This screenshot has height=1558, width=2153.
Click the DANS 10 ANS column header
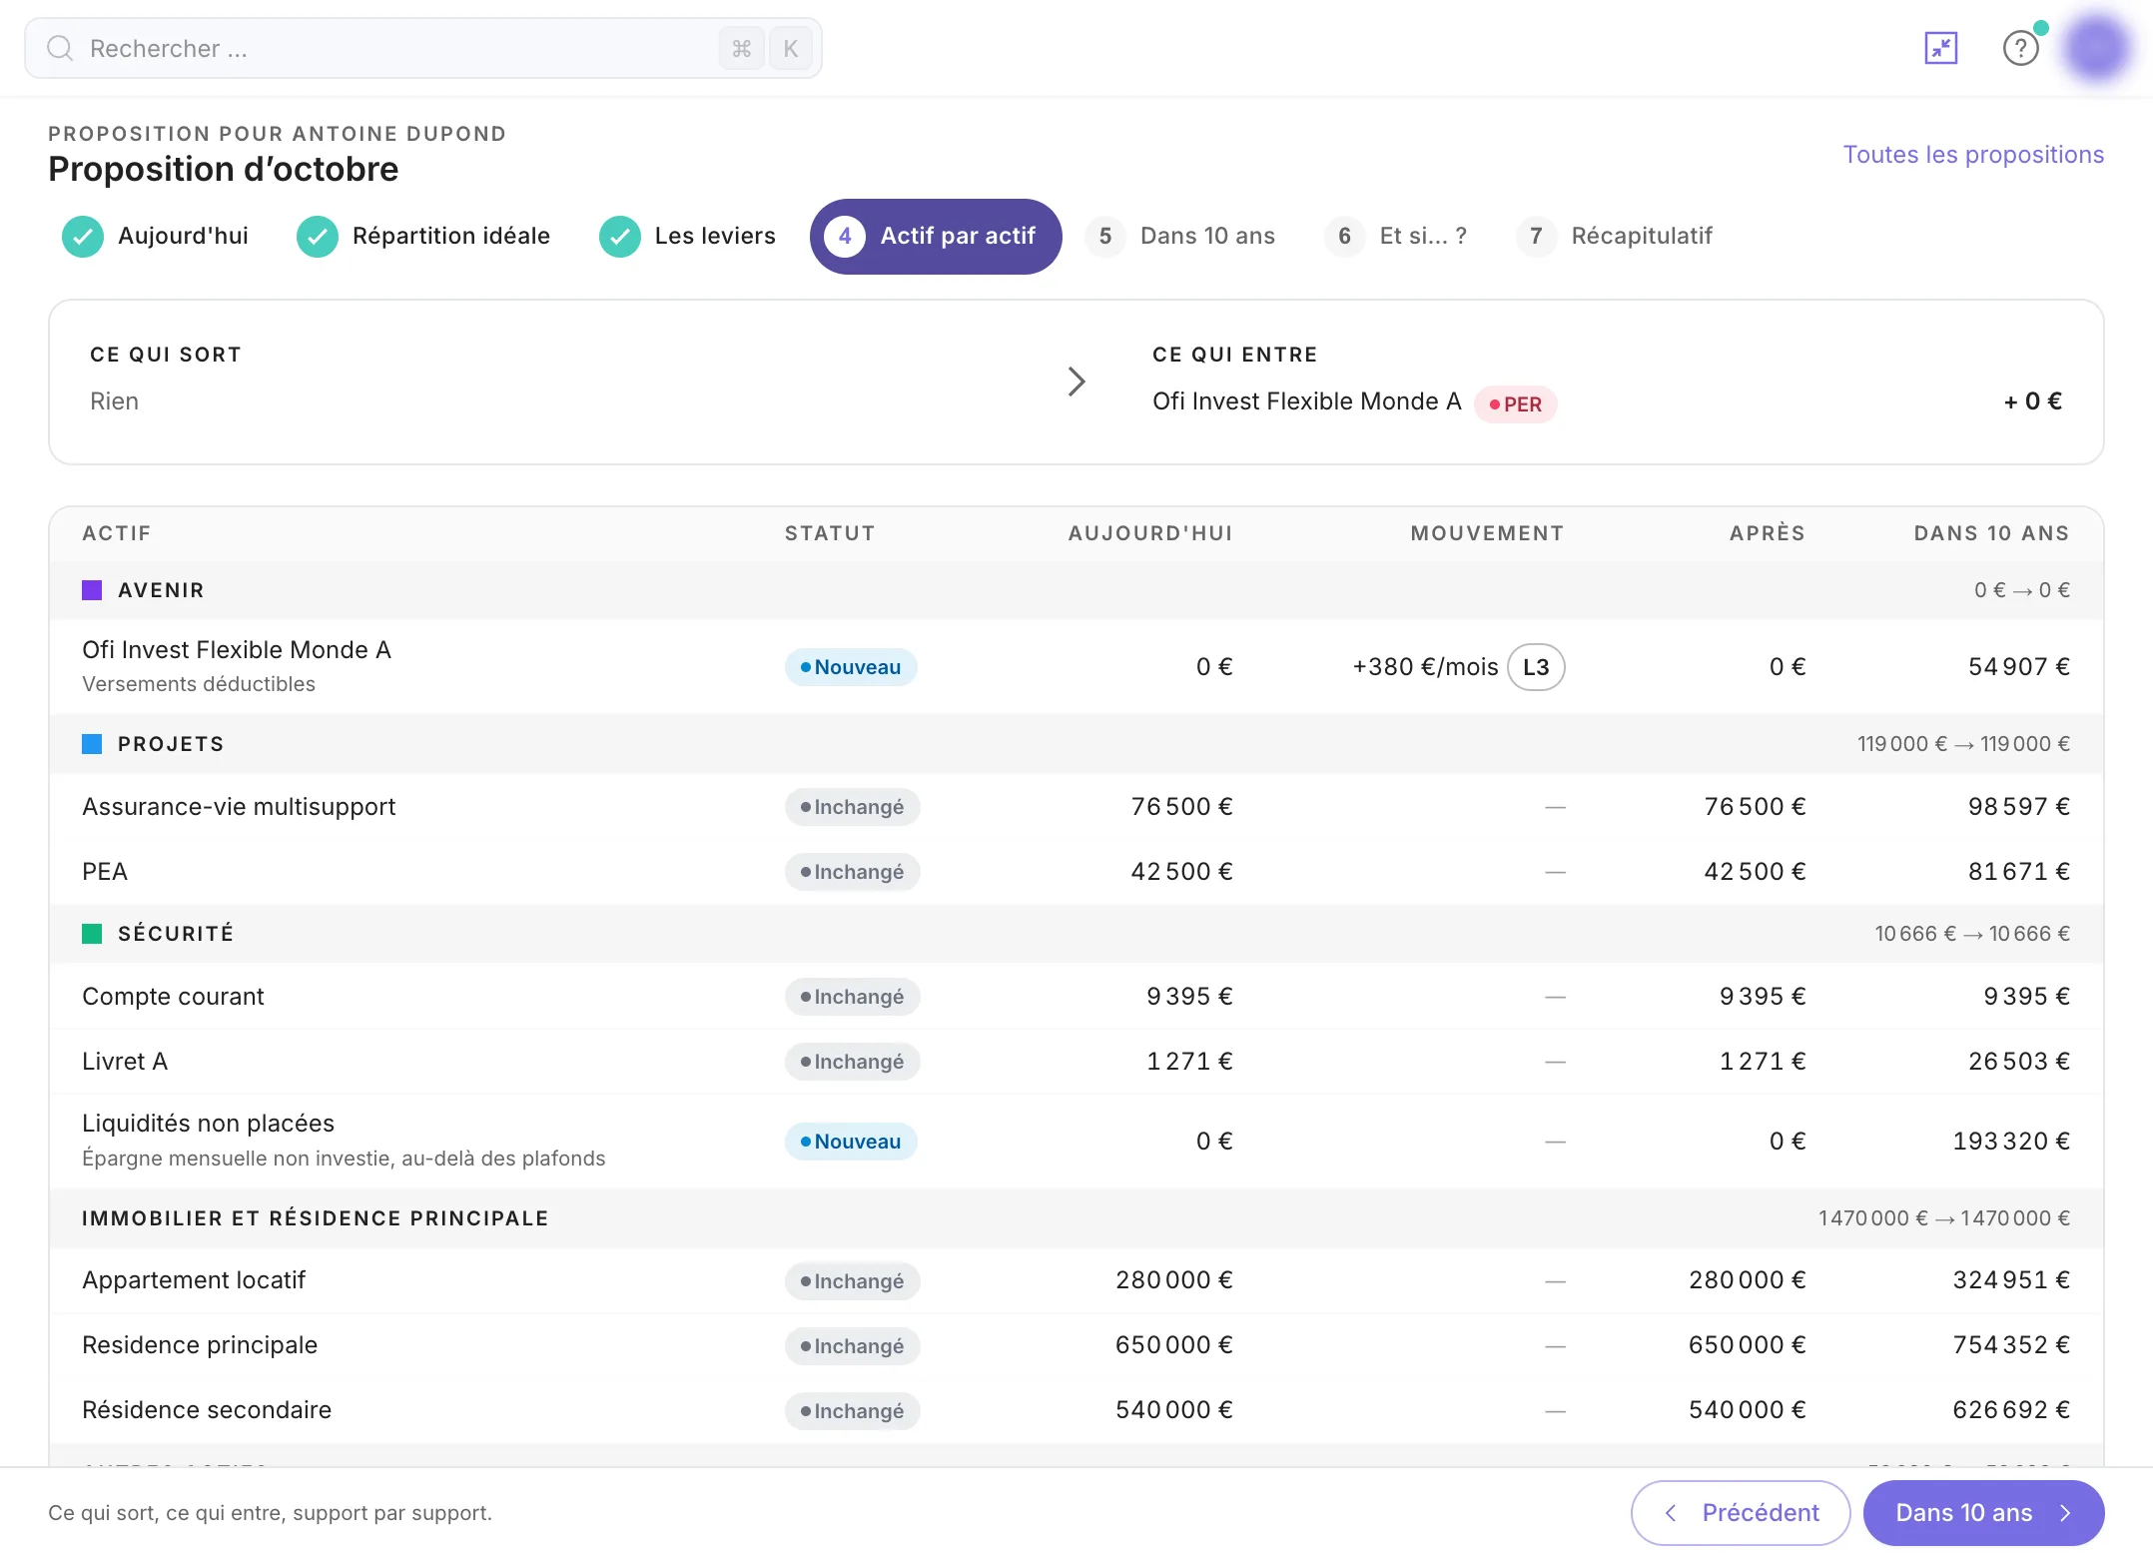1991,533
